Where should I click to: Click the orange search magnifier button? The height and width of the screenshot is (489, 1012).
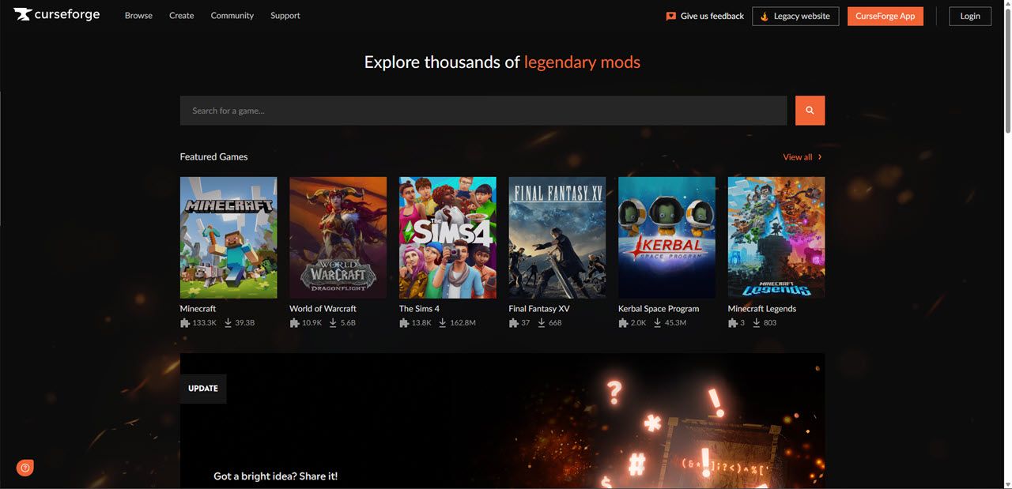pyautogui.click(x=810, y=111)
